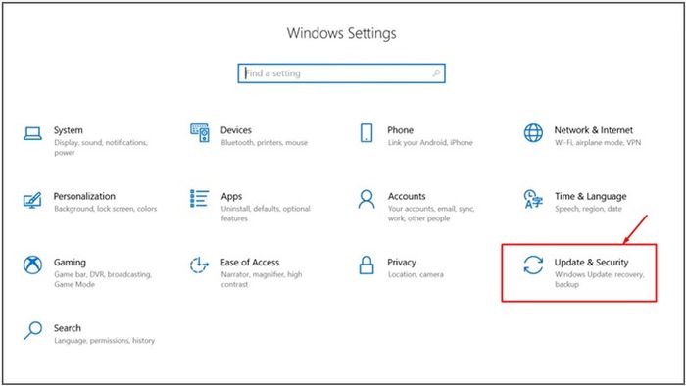Image resolution: width=686 pixels, height=386 pixels.
Task: Click 'Background, lock screen, colors' text
Action: [x=106, y=209]
